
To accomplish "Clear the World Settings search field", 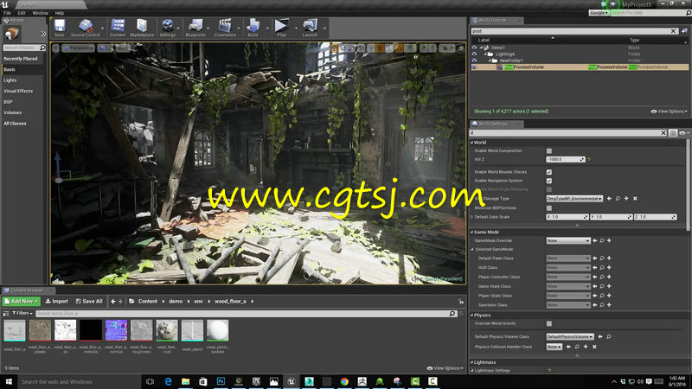I will 663,133.
